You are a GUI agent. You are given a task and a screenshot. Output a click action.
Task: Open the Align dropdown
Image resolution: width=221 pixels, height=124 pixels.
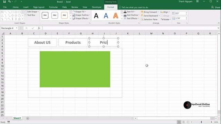tap(165, 12)
